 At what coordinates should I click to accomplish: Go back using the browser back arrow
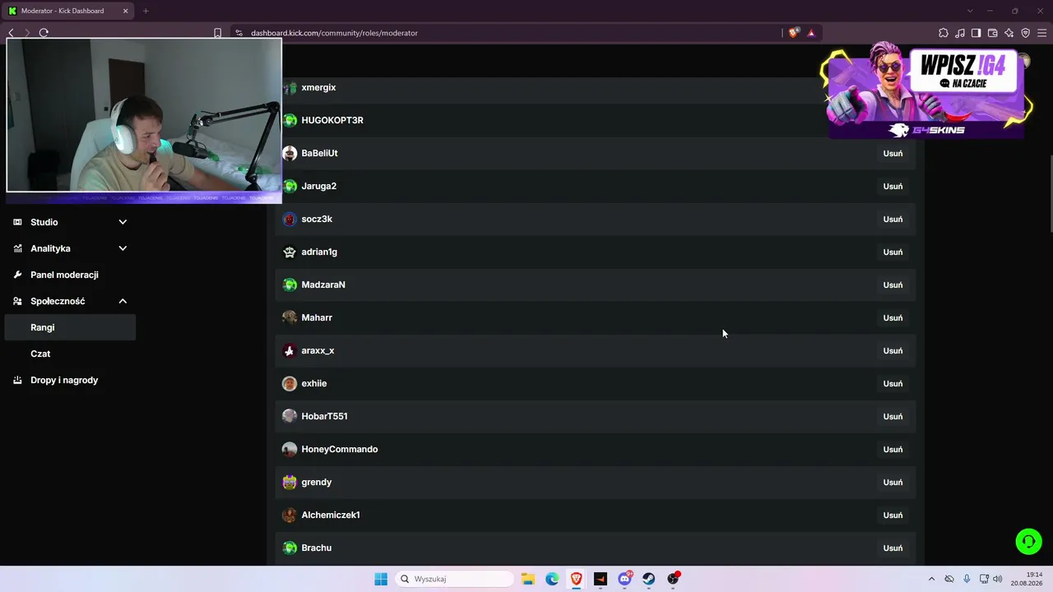pos(11,33)
